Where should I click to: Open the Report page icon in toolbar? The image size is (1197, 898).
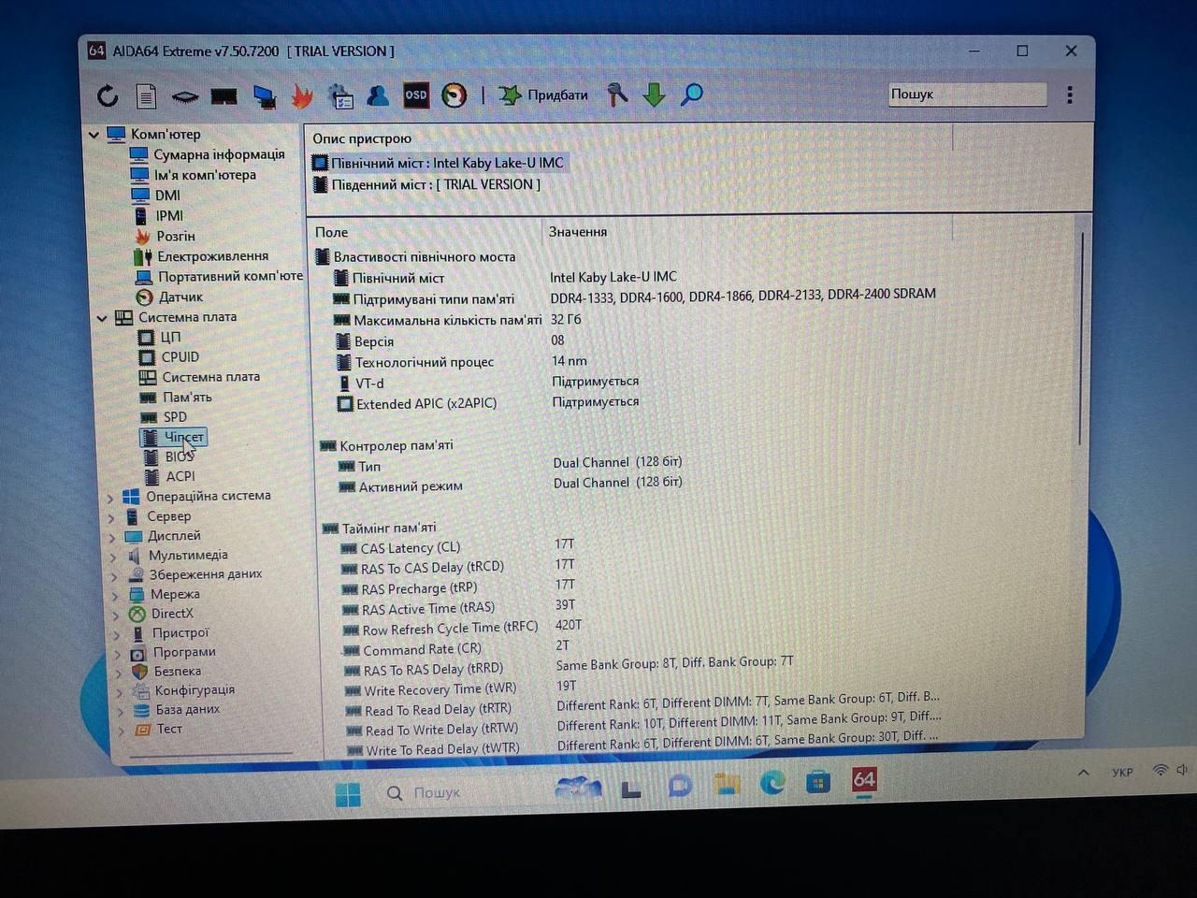tap(146, 95)
